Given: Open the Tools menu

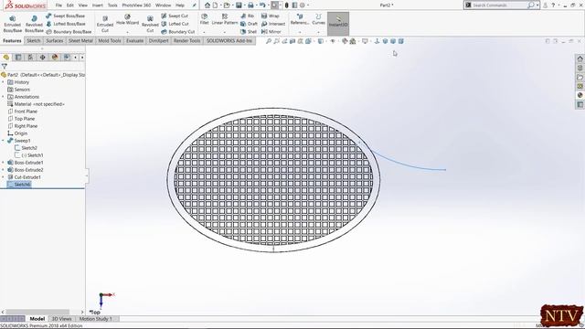Looking at the screenshot, I should (112, 5).
